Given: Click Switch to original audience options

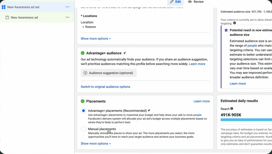Looking at the screenshot, I should [105, 87].
